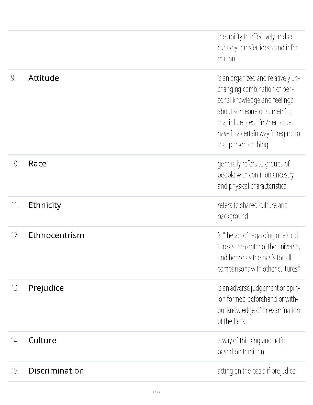Click the row number 12

[x=15, y=235]
